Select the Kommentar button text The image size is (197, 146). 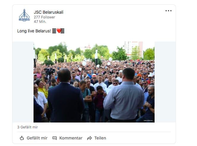(x=71, y=138)
